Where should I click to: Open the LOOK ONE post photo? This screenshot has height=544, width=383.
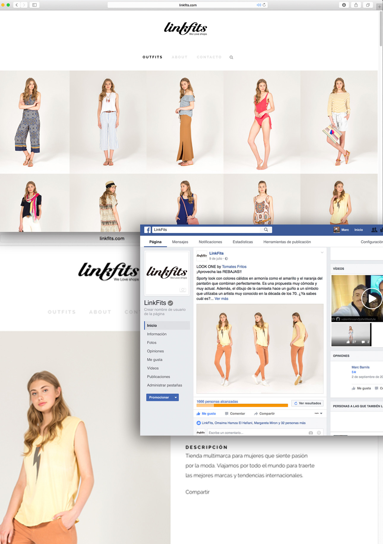click(x=260, y=349)
